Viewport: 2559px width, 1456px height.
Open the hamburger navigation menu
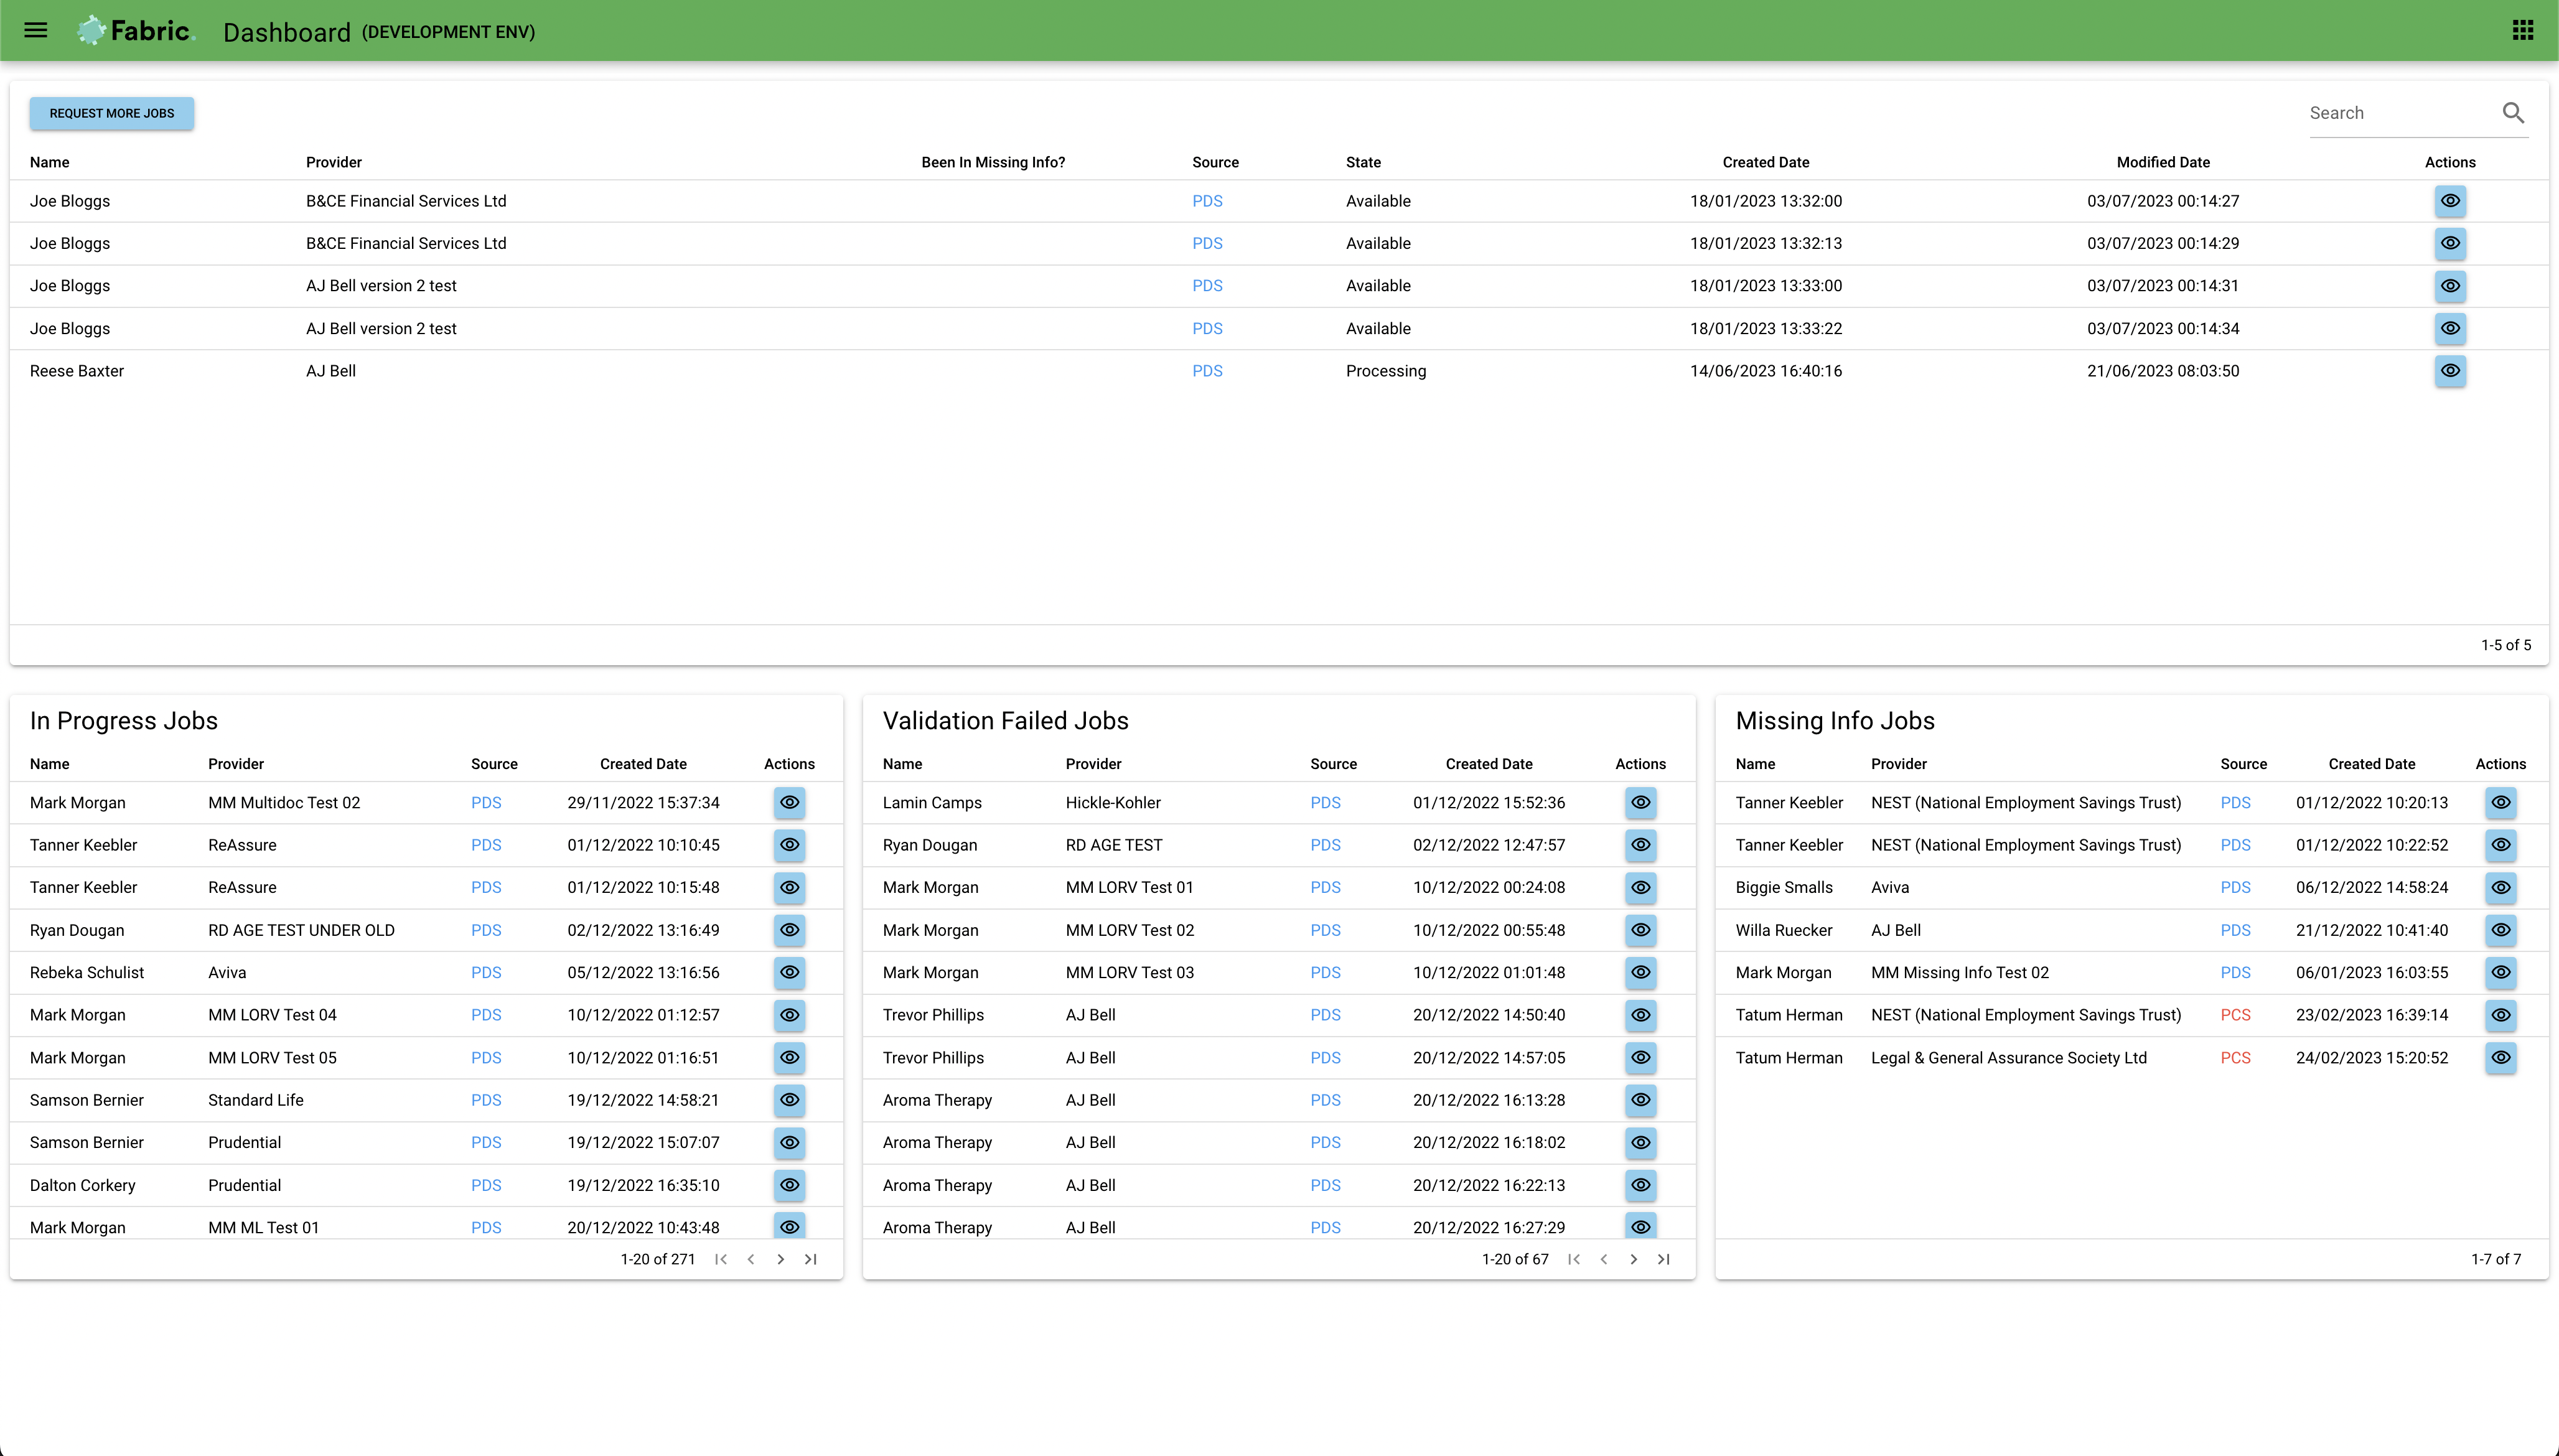click(x=36, y=30)
